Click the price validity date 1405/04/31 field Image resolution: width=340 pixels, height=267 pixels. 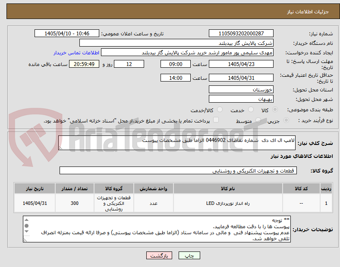pos(241,78)
